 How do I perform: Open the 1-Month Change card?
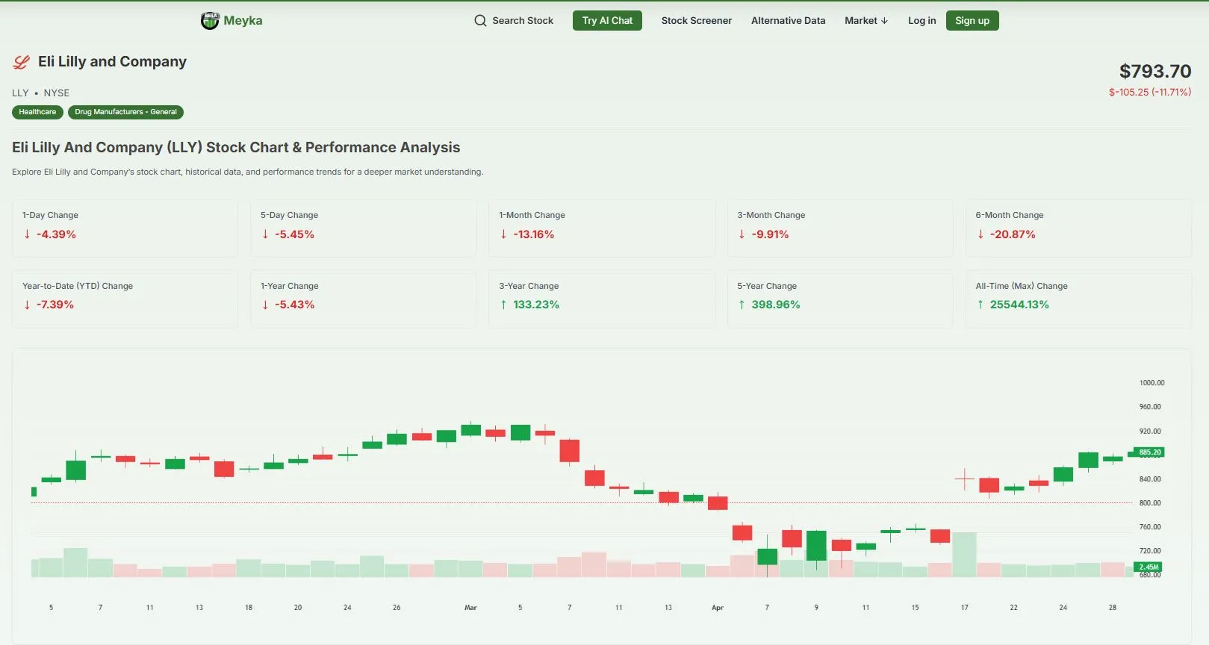pyautogui.click(x=601, y=228)
